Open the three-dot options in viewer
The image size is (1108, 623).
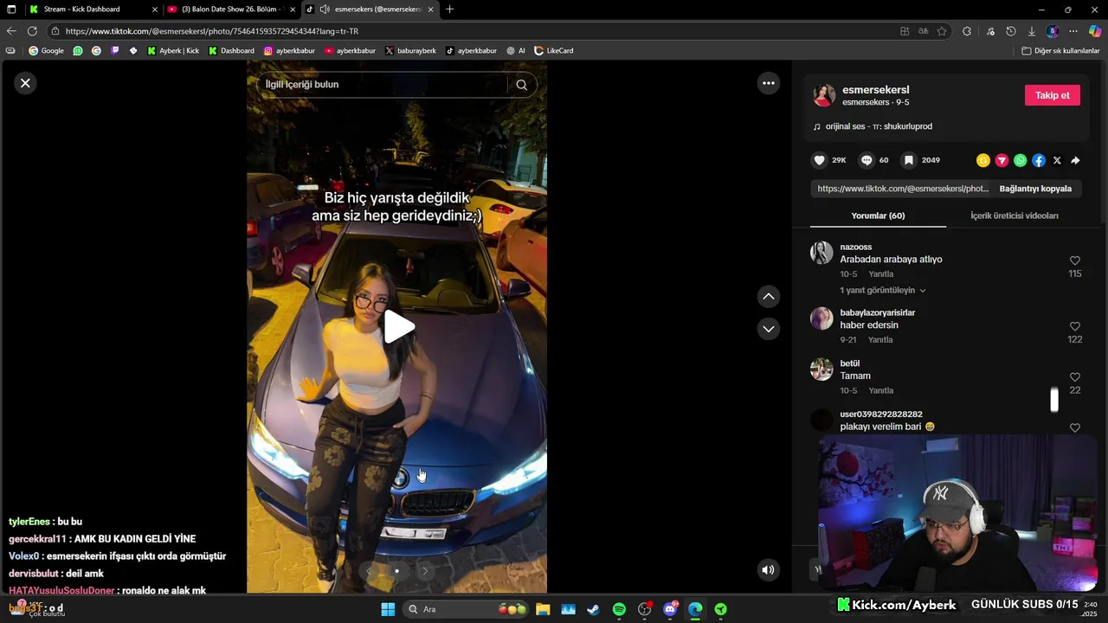click(768, 83)
